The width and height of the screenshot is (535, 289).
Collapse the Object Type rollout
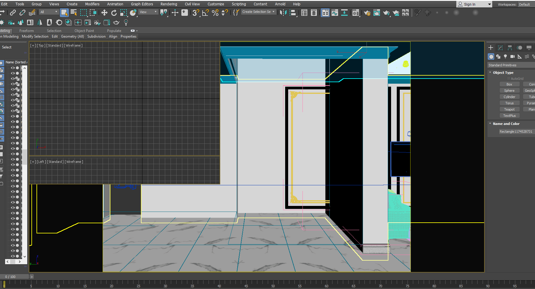pyautogui.click(x=503, y=73)
